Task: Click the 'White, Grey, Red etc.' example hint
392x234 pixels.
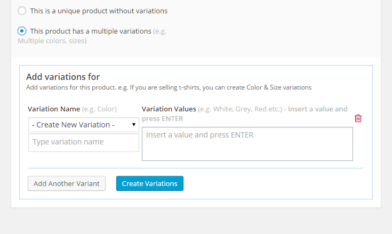Action: coord(239,109)
